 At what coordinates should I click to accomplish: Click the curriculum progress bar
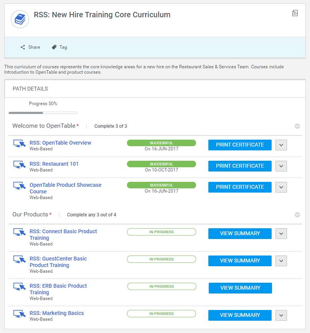click(43, 113)
